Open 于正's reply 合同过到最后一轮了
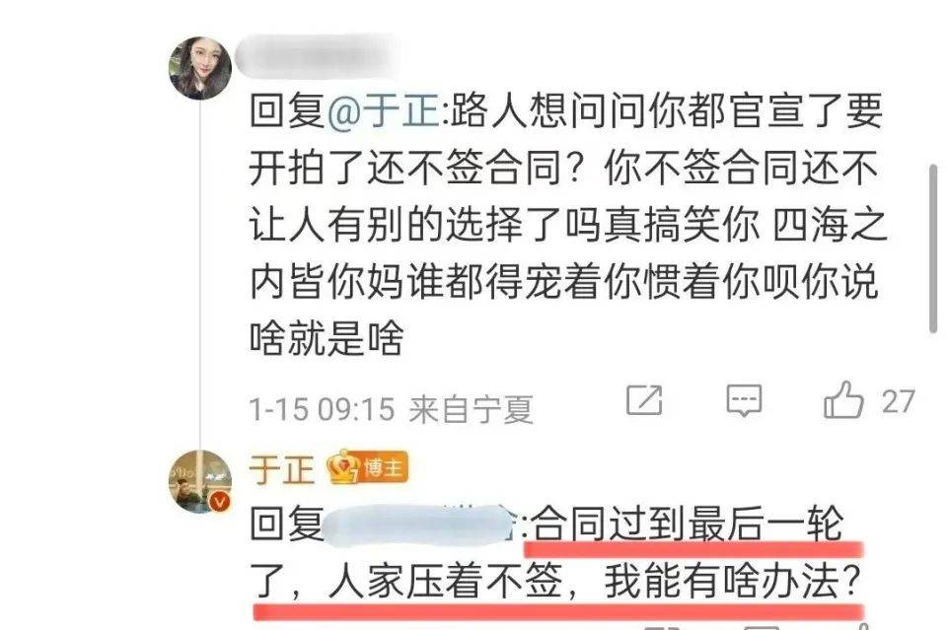The height and width of the screenshot is (630, 947). pos(555,552)
